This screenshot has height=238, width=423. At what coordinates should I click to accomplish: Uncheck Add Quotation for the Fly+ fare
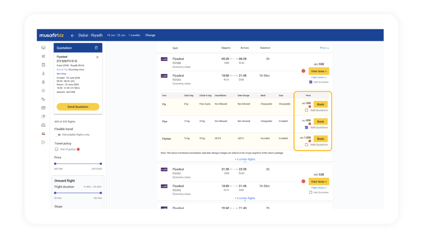point(307,127)
